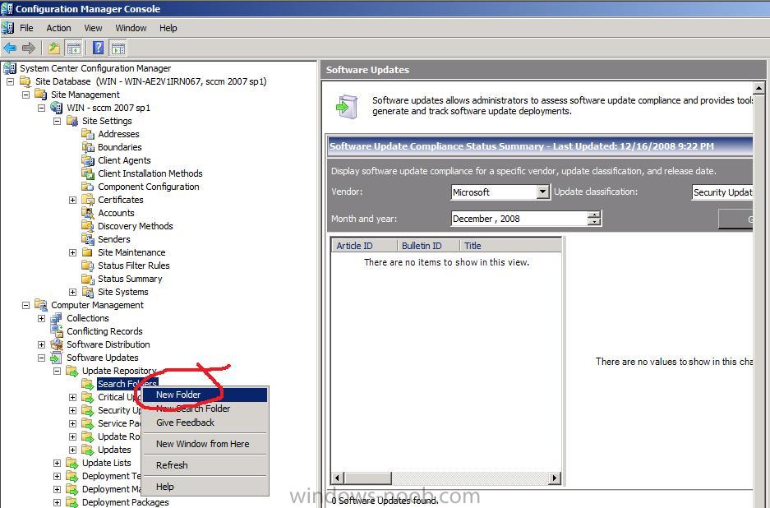The width and height of the screenshot is (770, 508).
Task: Open the Window menu
Action: pos(131,28)
